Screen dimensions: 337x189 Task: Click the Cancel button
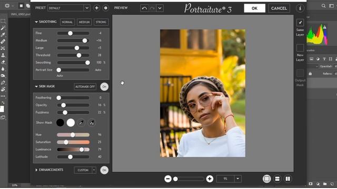[x=279, y=8]
